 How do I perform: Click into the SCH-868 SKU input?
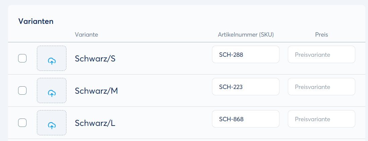pos(246,119)
